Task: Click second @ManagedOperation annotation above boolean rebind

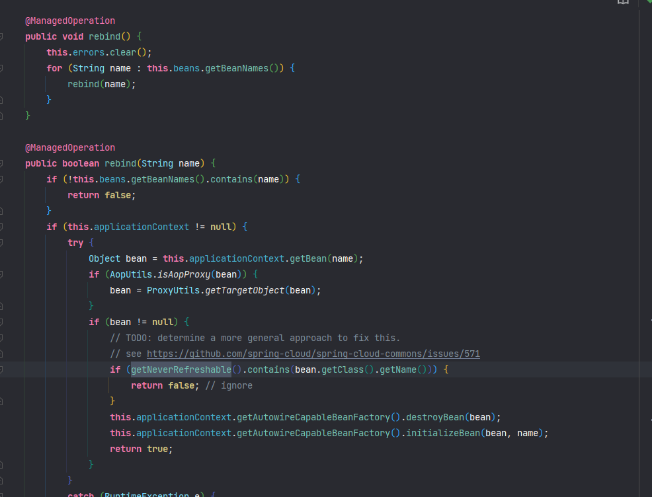Action: click(70, 147)
